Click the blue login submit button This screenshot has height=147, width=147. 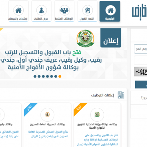coord(141,85)
